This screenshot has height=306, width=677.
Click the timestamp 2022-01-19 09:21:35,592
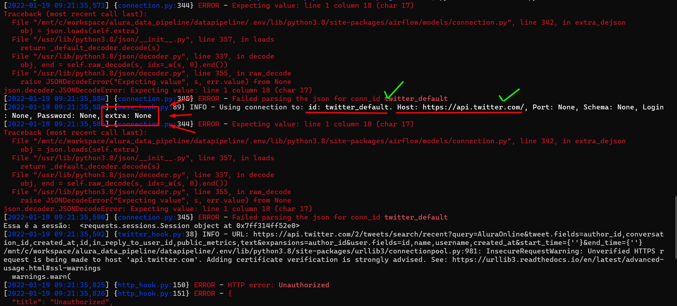coord(56,234)
